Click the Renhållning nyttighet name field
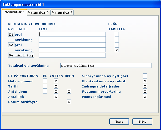Screen dimensions: 161x130 21,55
